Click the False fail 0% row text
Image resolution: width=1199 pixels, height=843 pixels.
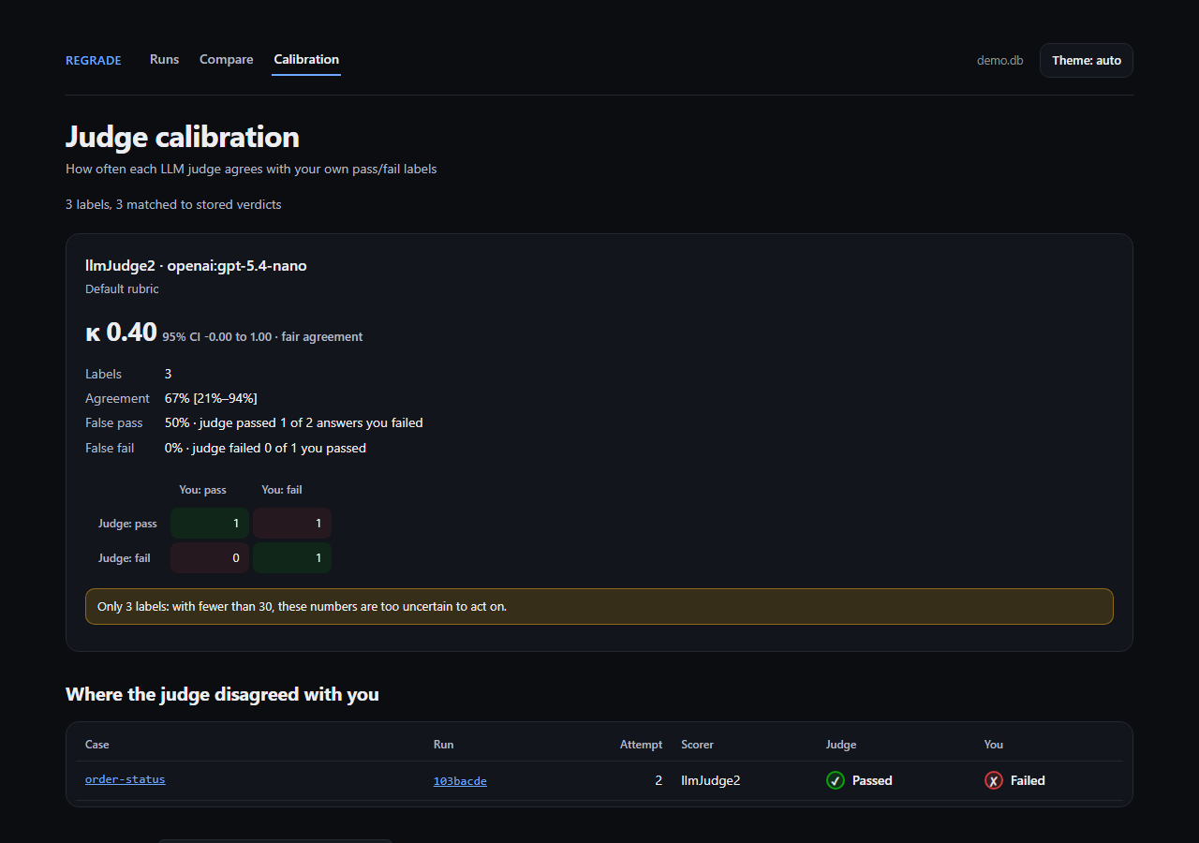265,448
